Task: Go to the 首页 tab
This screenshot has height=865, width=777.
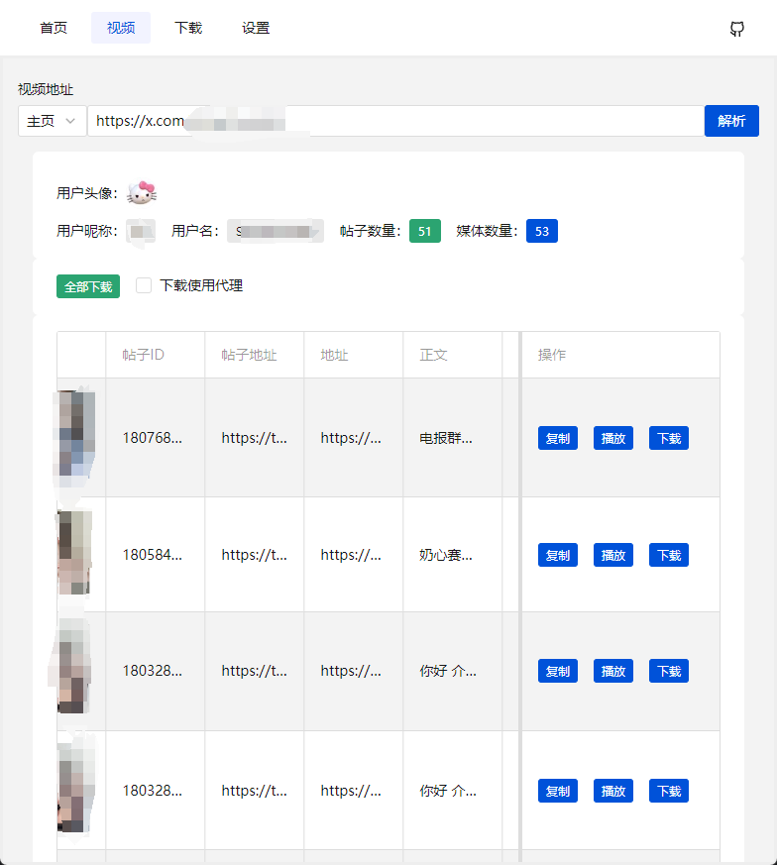Action: (54, 28)
